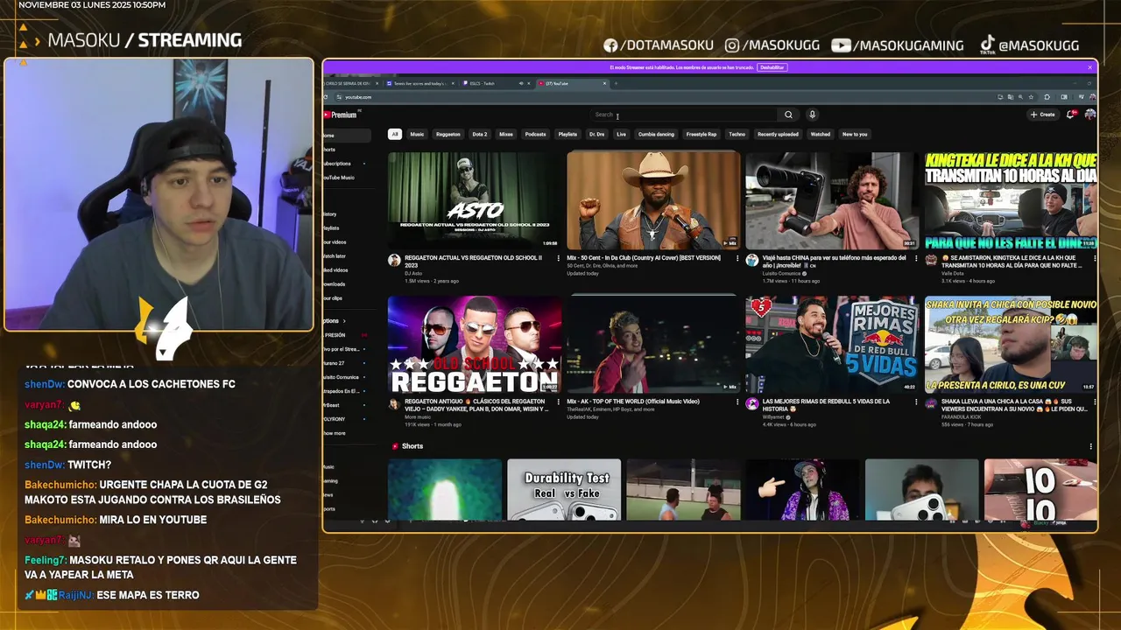
Task: Select the Dota 2 filter chip
Action: click(479, 134)
